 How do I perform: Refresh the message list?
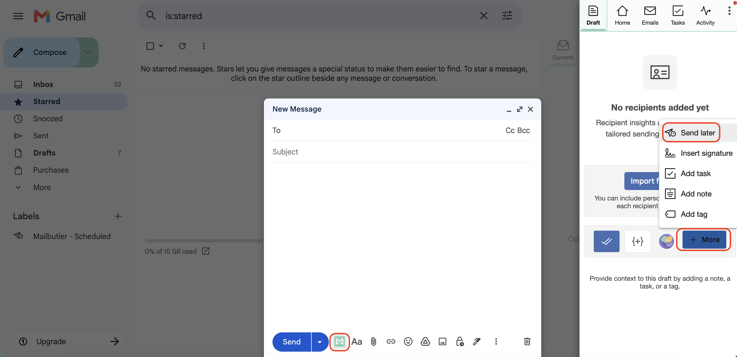pyautogui.click(x=182, y=46)
